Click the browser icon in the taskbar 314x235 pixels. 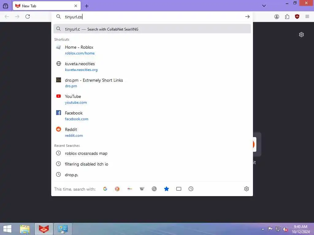click(x=44, y=229)
